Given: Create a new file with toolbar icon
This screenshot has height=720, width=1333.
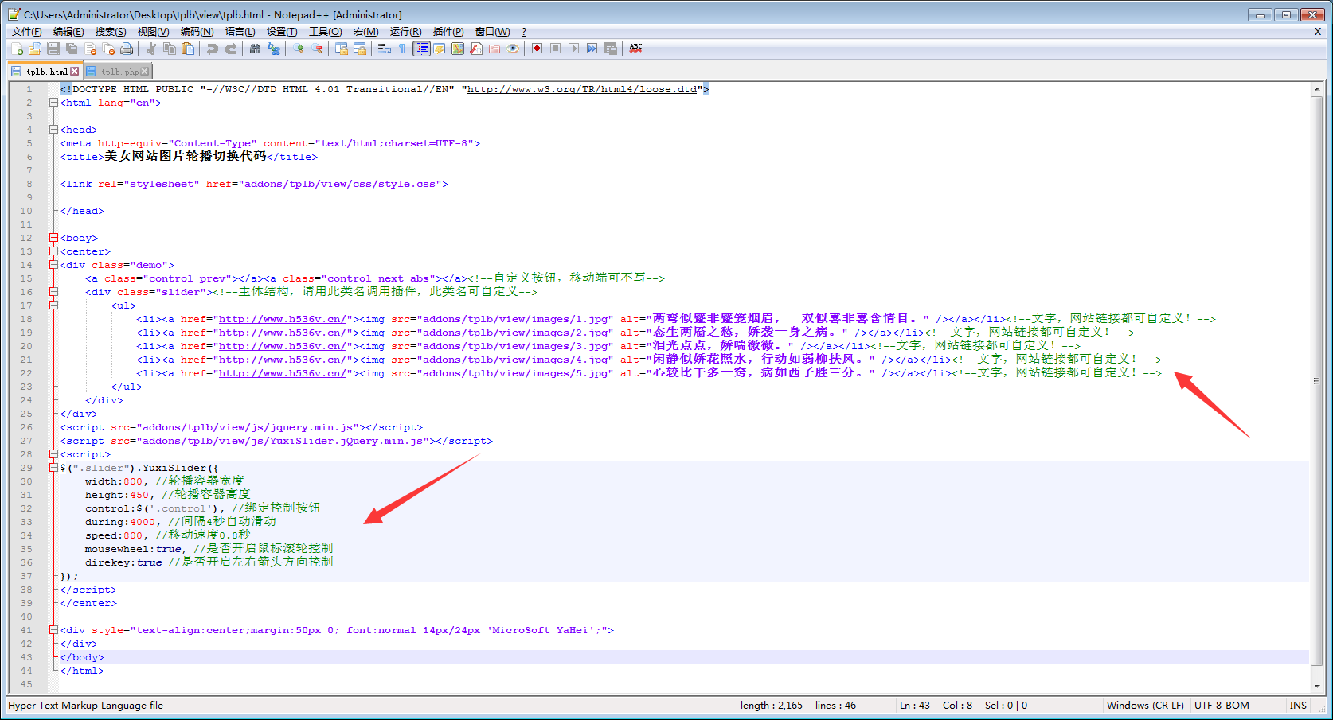Looking at the screenshot, I should coord(17,49).
